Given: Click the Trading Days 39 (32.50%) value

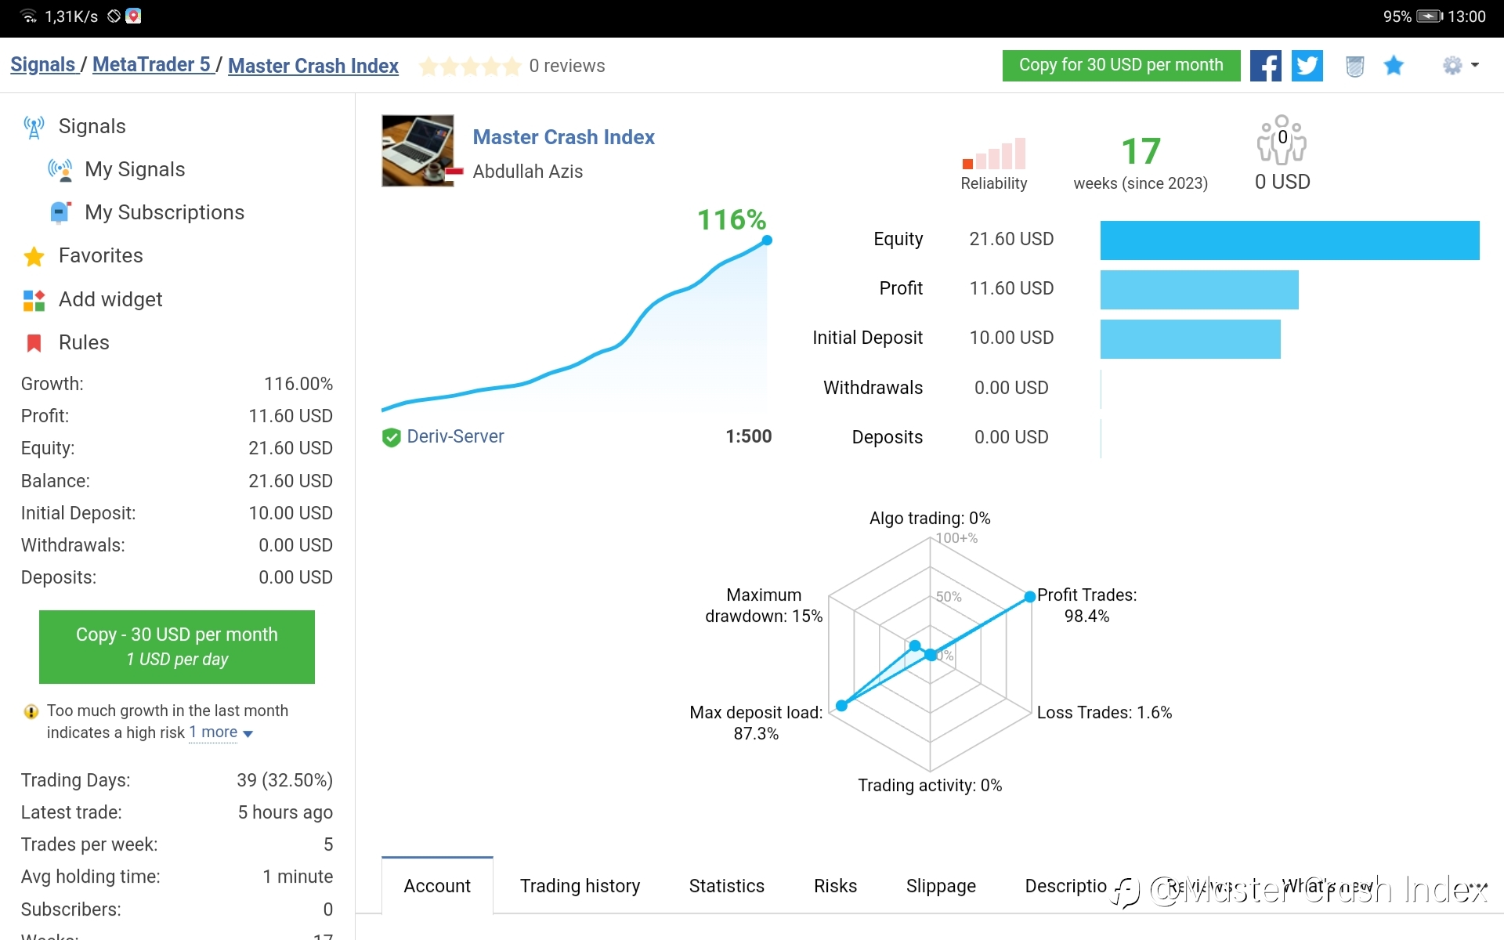Looking at the screenshot, I should 284,780.
